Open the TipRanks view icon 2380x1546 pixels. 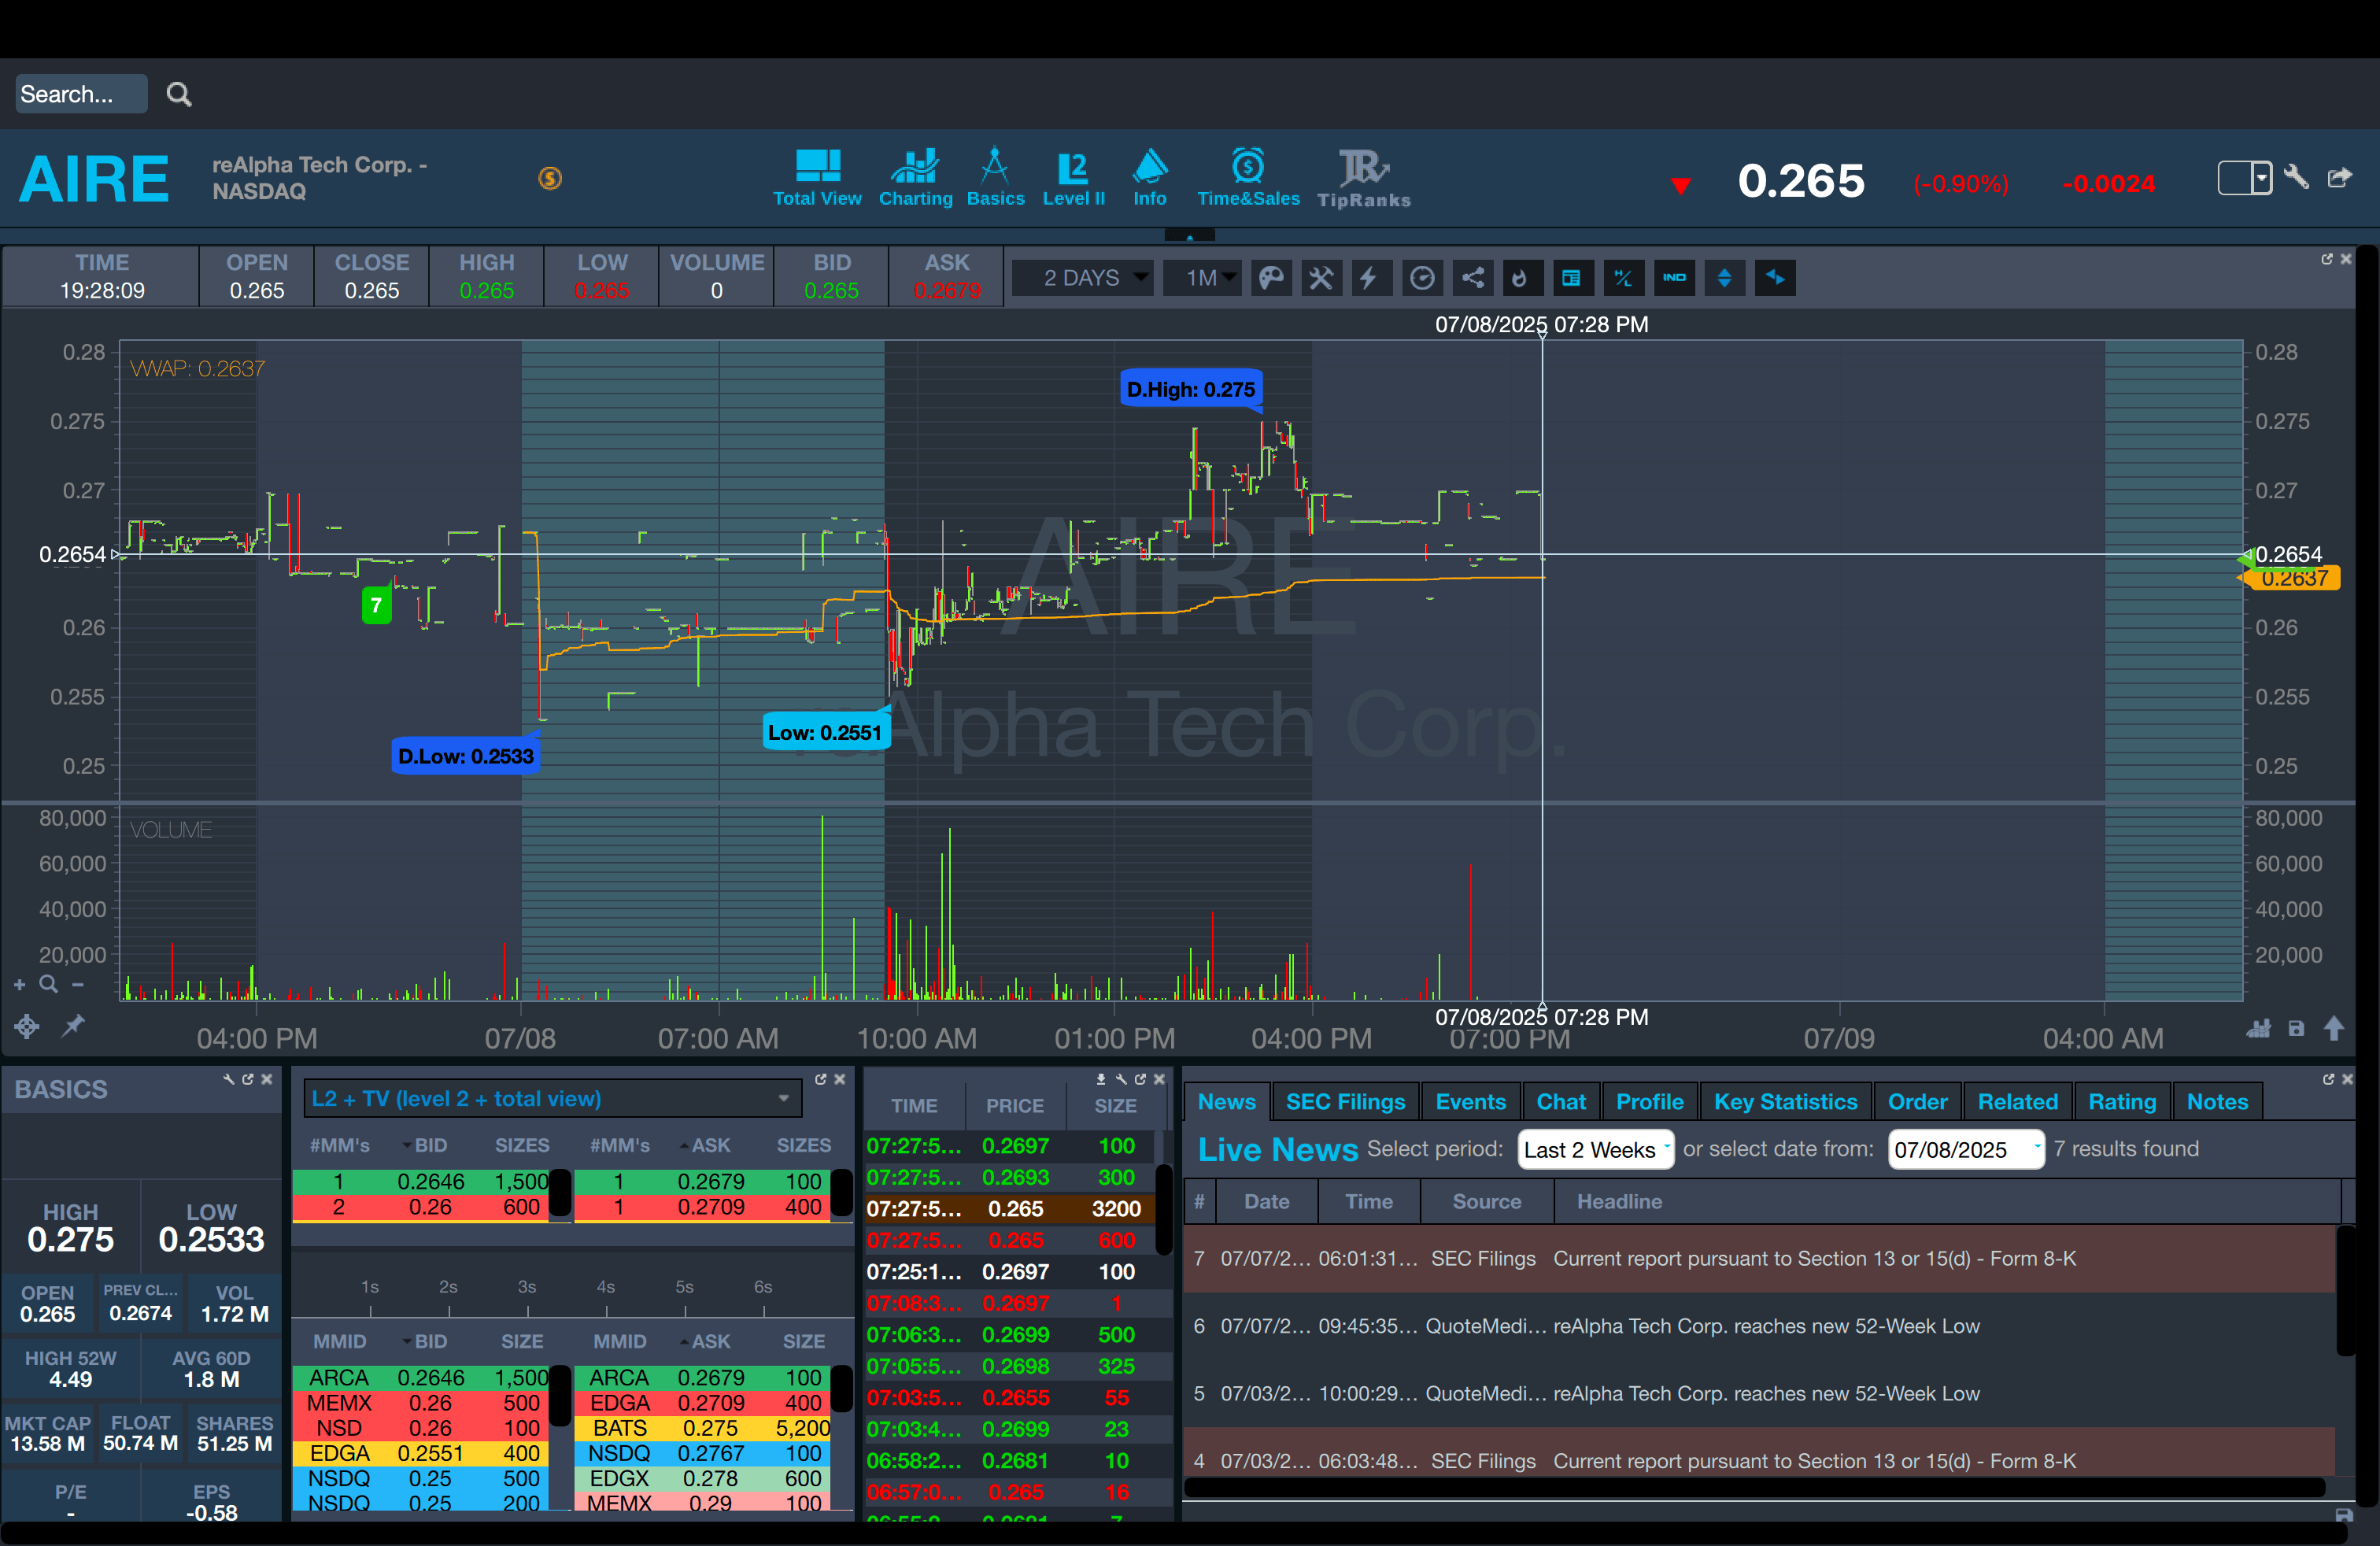(x=1363, y=178)
